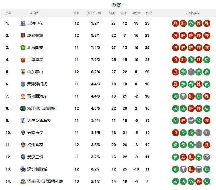The height and width of the screenshot is (190, 216).
Task: Click the 近5场状态 column header
Action: click(192, 13)
